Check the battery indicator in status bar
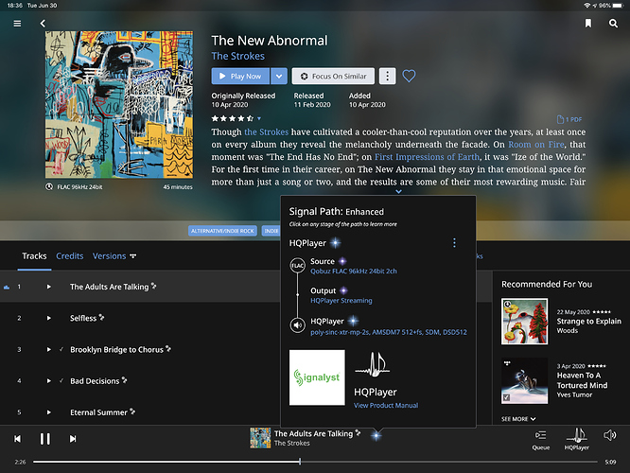 619,6
